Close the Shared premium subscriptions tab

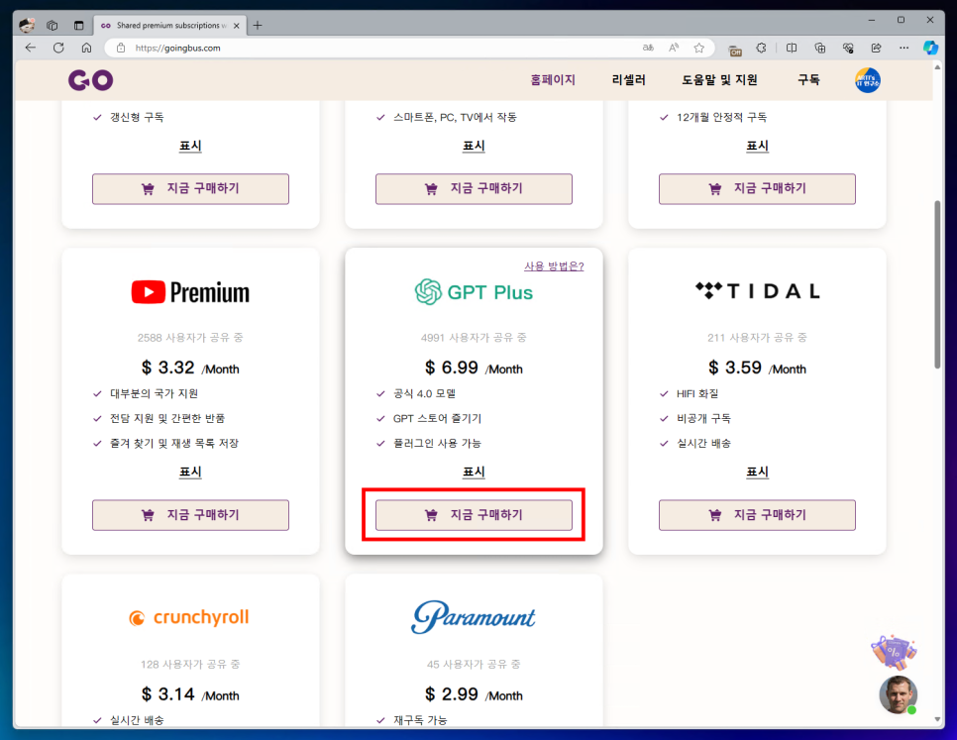236,26
